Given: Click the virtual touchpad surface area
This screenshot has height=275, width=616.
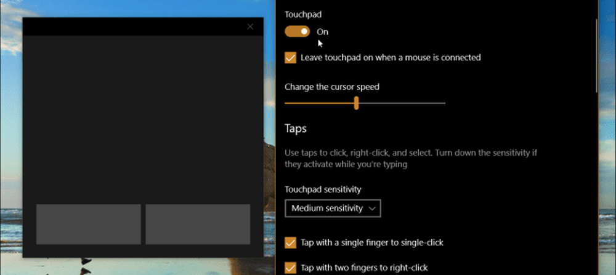Looking at the screenshot, I should click(143, 119).
